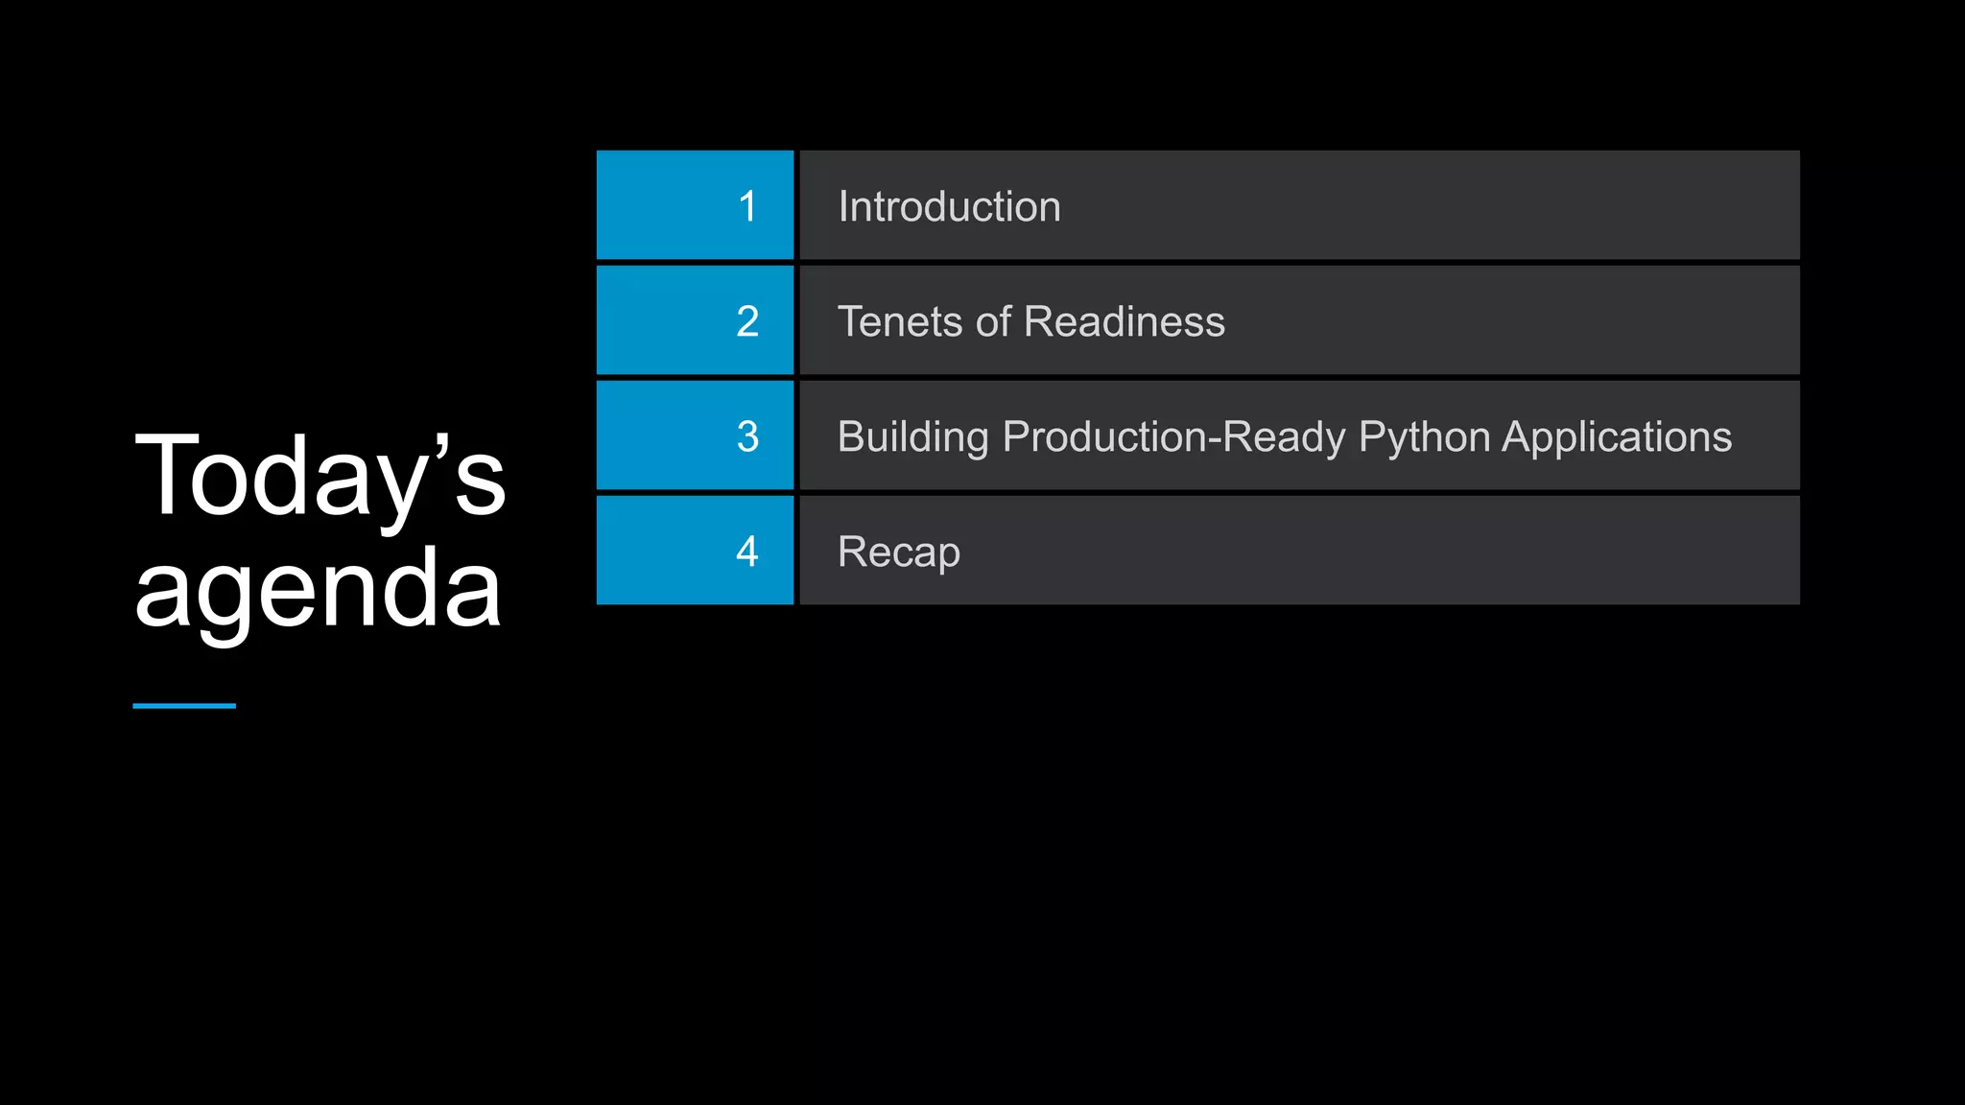The image size is (1965, 1105).
Task: Click empty gray area right of Introduction row
Action: [1439, 205]
